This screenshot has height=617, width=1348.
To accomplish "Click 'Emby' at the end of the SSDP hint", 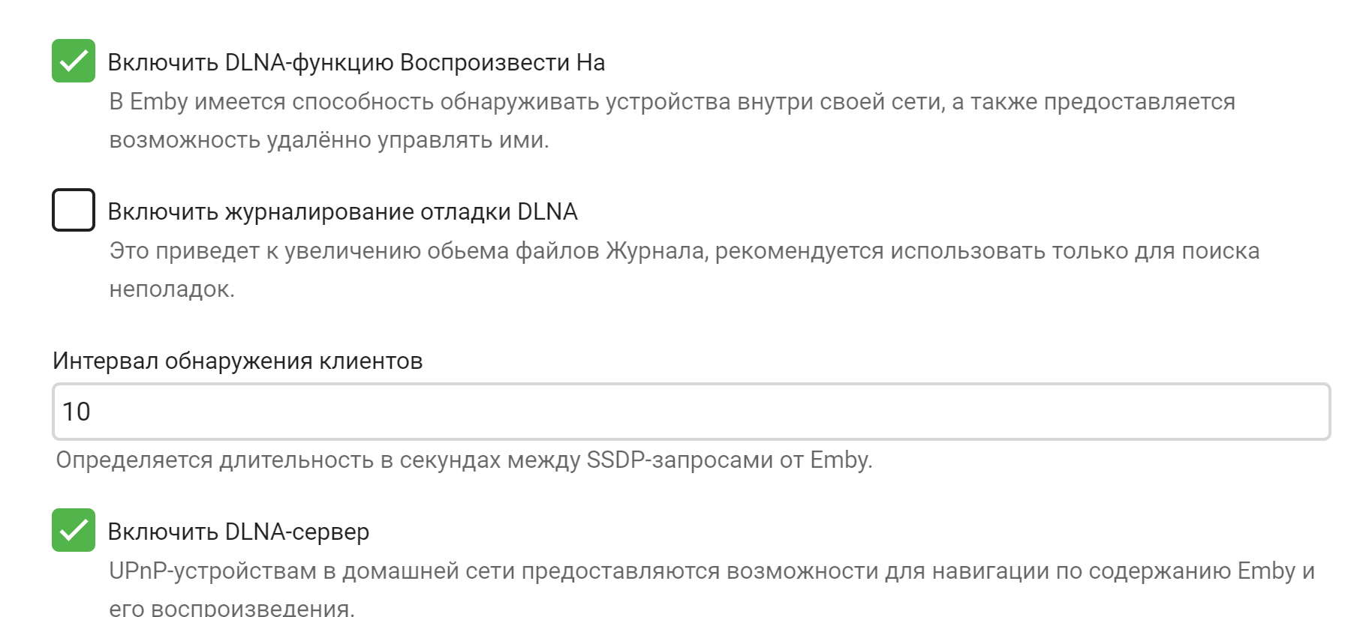I will 841,460.
